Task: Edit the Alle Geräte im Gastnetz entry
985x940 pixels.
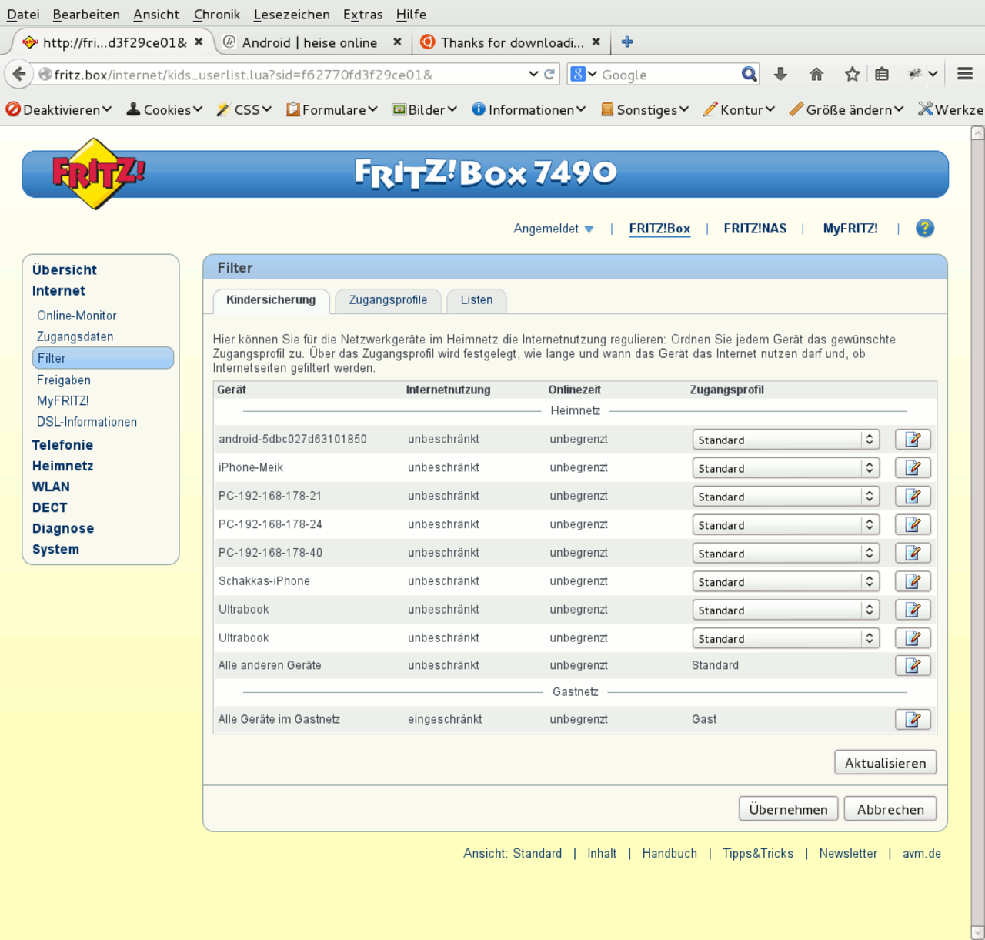Action: 913,720
